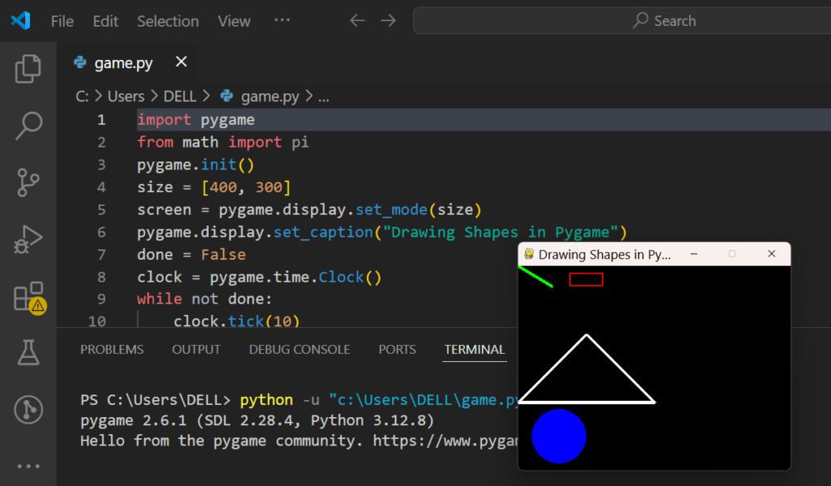
Task: Select the TERMINAL panel tab
Action: [x=474, y=349]
